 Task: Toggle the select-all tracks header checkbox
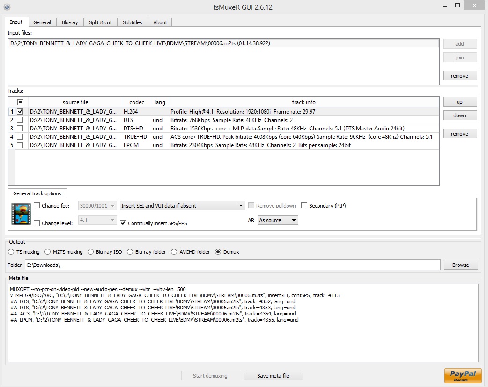[x=20, y=102]
